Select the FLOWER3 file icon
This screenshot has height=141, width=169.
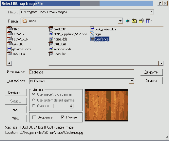pyautogui.click(x=9, y=34)
